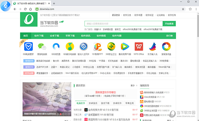Switch to the 苹果应用 tab
The width and height of the screenshot is (199, 121).
(129, 103)
